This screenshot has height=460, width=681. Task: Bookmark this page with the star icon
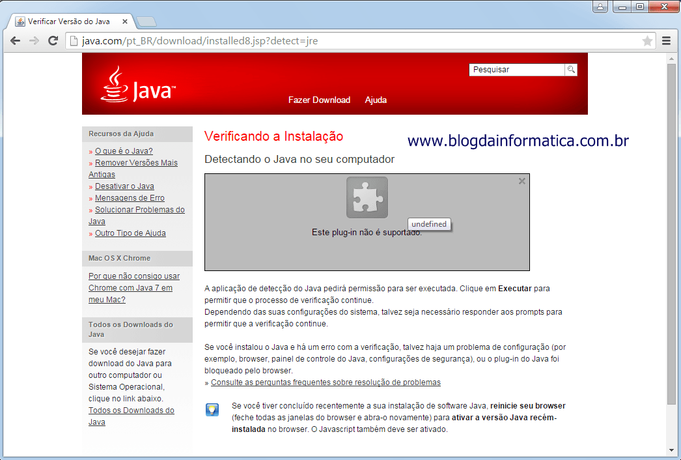coord(647,41)
